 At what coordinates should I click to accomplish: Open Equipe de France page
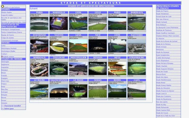[x=8, y=35]
